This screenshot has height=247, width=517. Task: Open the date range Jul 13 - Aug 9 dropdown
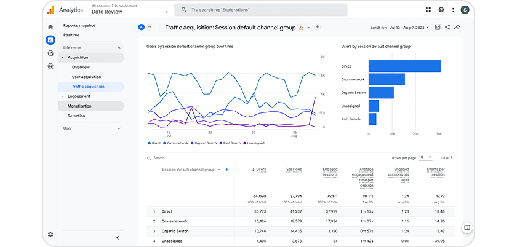point(409,28)
